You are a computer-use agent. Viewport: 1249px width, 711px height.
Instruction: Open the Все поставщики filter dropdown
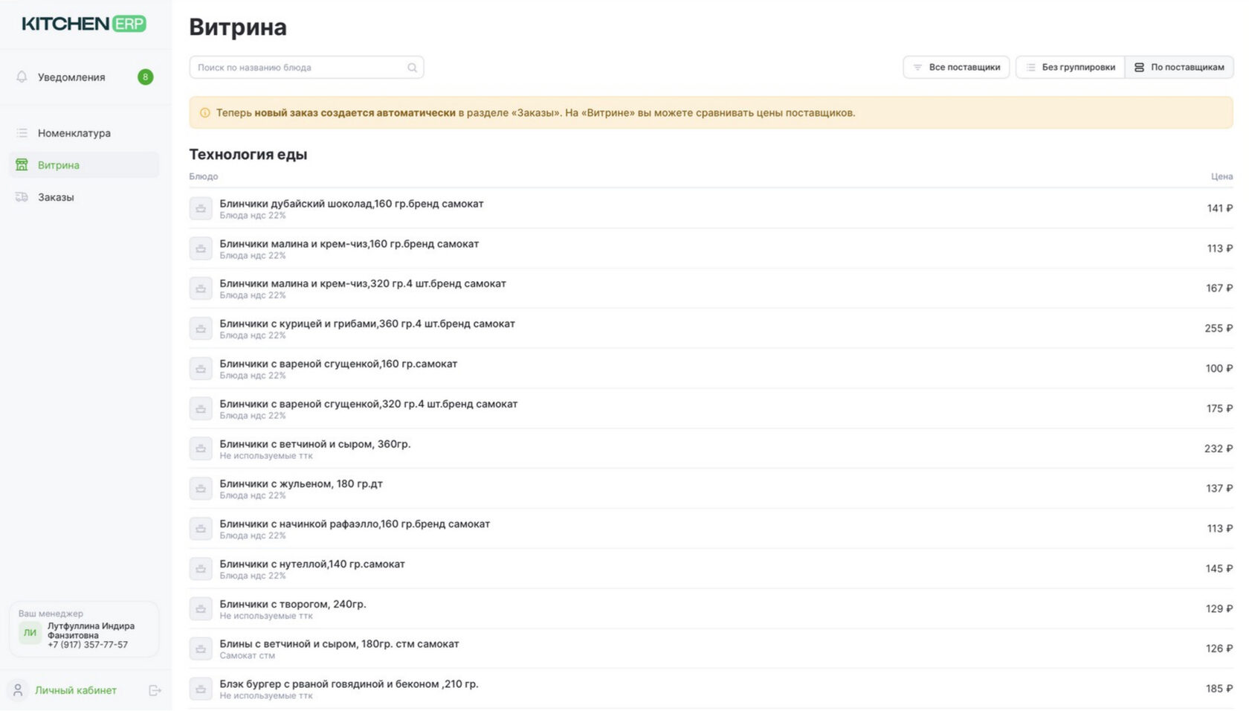click(x=956, y=68)
